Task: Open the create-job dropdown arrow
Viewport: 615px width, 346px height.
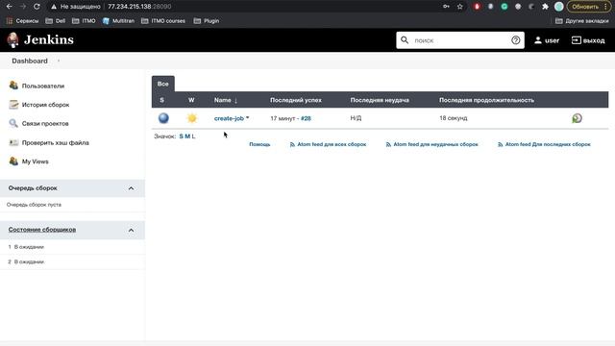Action: click(x=248, y=117)
